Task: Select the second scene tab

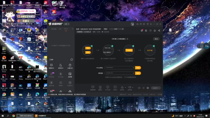Action: pyautogui.click(x=60, y=29)
